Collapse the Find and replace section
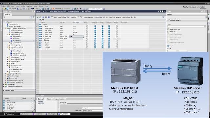Viewport: 210px width, 118px height. click(167, 20)
